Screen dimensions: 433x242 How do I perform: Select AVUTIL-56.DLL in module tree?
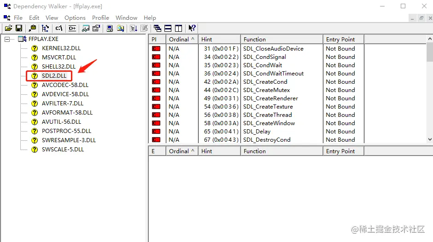pyautogui.click(x=62, y=121)
